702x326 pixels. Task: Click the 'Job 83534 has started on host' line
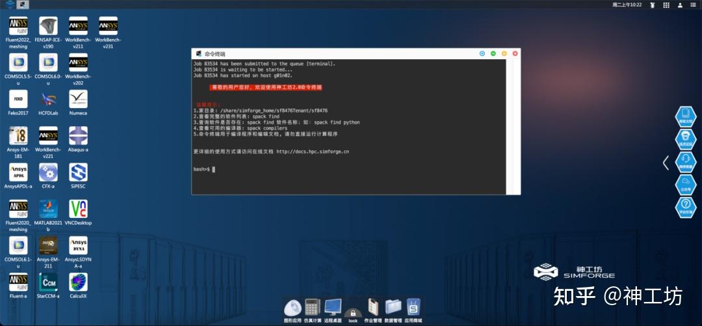tap(243, 75)
